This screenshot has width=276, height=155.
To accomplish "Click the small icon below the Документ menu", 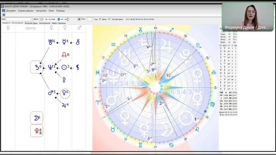I will coord(4,15).
